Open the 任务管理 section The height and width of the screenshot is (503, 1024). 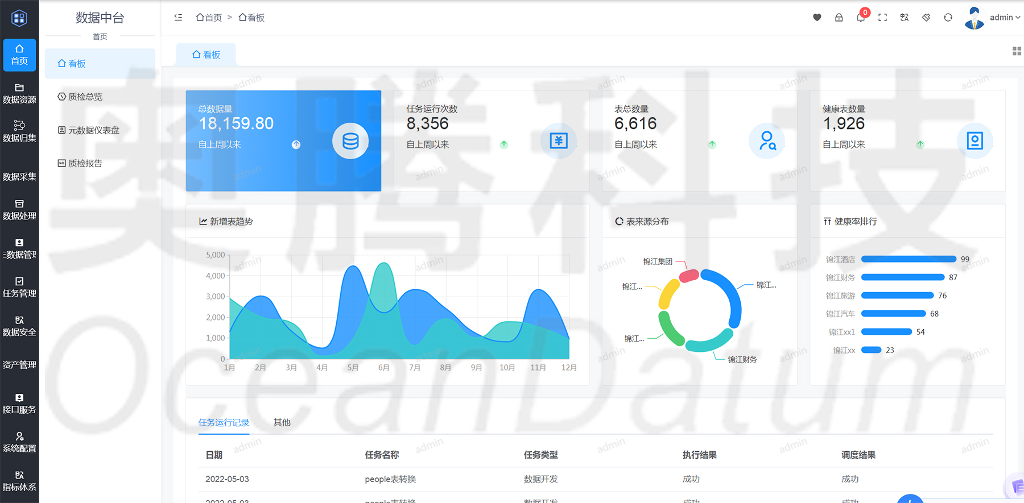19,288
